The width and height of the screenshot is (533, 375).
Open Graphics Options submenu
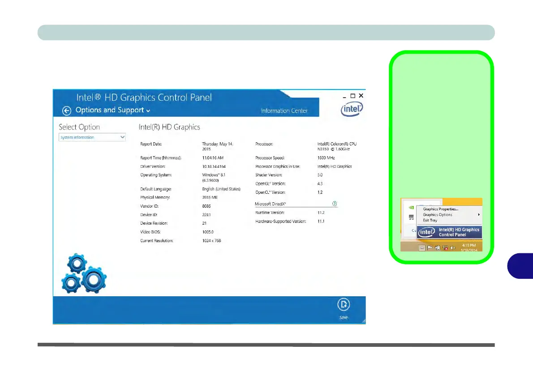click(x=449, y=215)
